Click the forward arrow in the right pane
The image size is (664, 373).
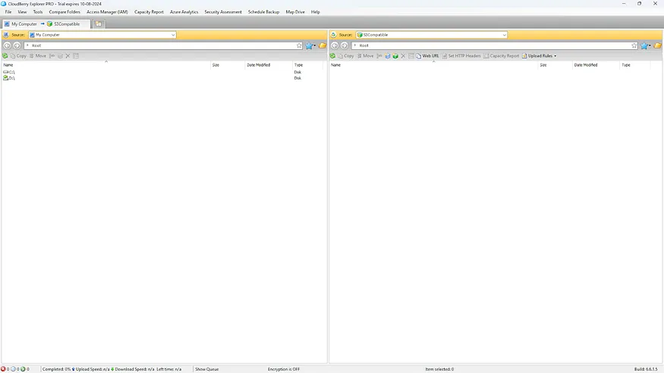[345, 45]
